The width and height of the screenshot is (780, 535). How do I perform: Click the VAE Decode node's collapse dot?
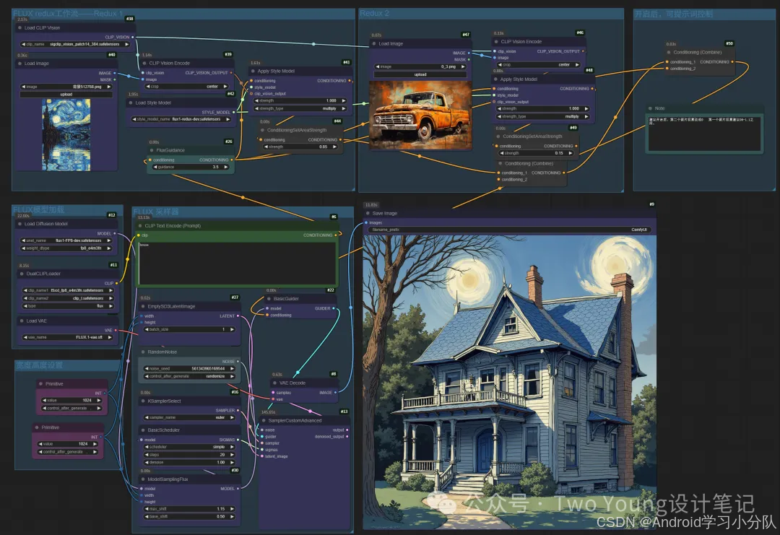[274, 383]
